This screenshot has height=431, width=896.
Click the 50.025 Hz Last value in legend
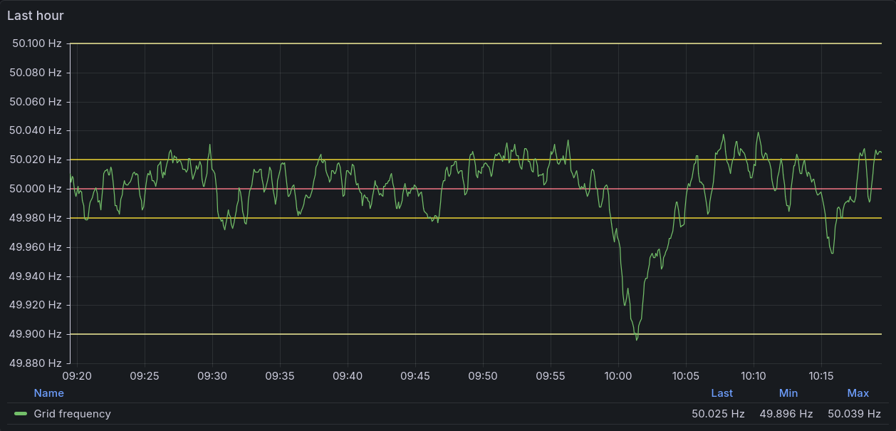pos(718,414)
